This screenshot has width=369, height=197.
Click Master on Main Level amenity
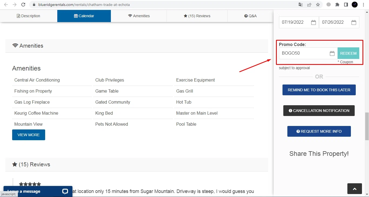pyautogui.click(x=197, y=113)
